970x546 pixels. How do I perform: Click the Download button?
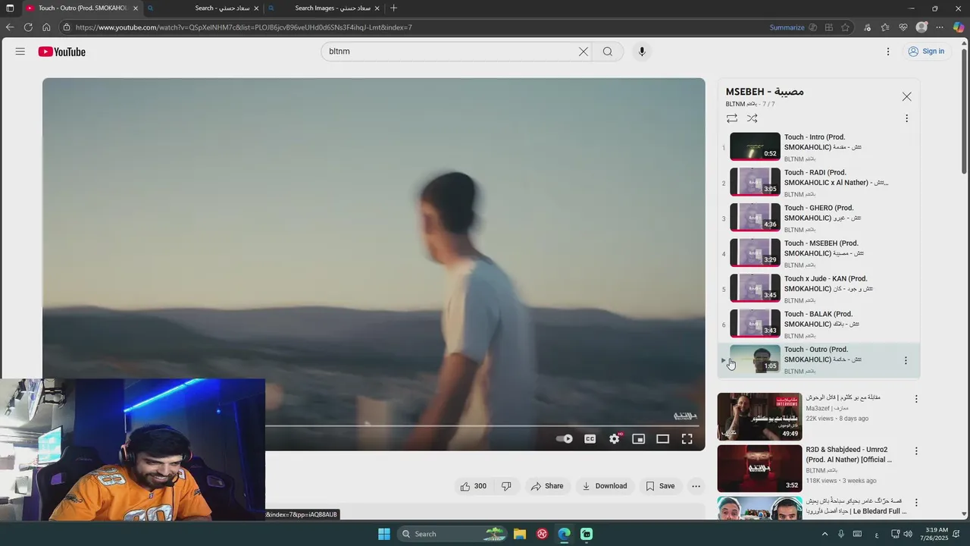tap(605, 486)
